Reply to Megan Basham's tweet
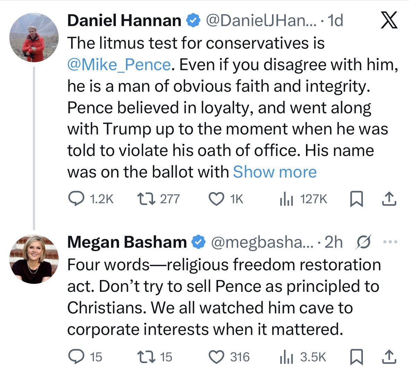The width and height of the screenshot is (409, 370). point(75,357)
